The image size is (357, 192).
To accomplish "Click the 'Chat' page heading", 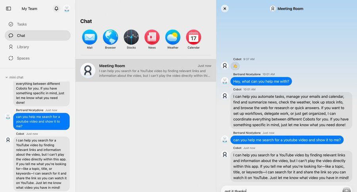I will point(86,21).
